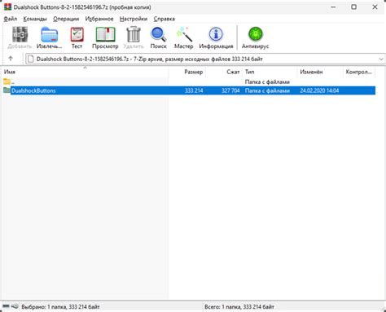Viewport: 386px width, 312px height.
Task: Sort by the Размер column header
Action: click(187, 72)
